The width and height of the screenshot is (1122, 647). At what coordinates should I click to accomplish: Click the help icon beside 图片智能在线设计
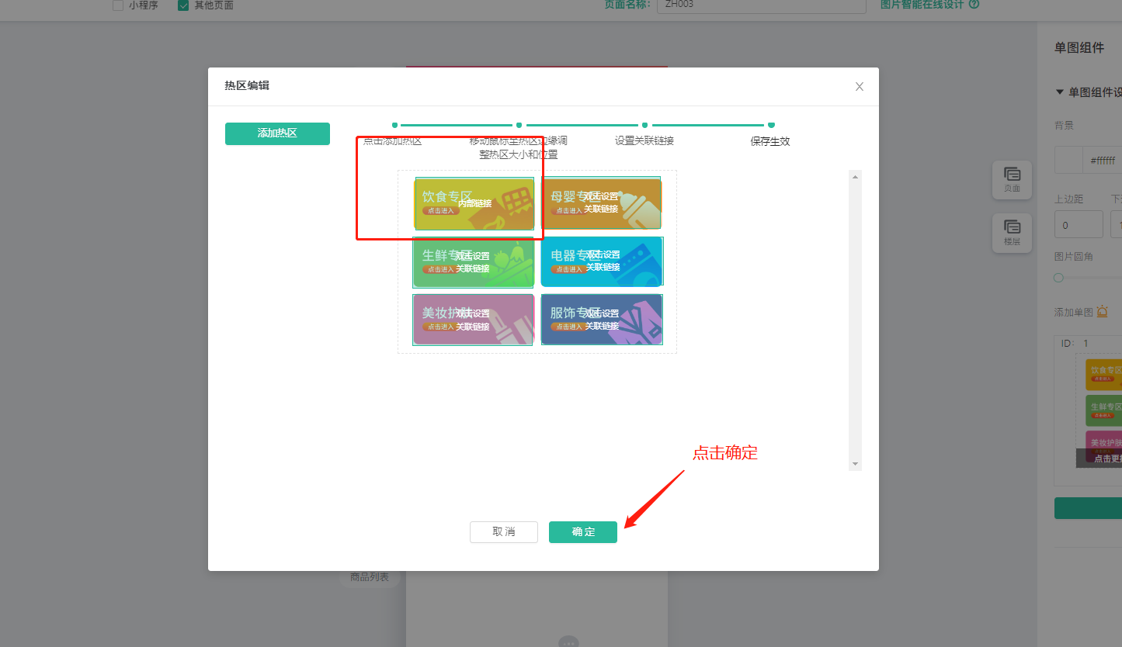(x=974, y=5)
